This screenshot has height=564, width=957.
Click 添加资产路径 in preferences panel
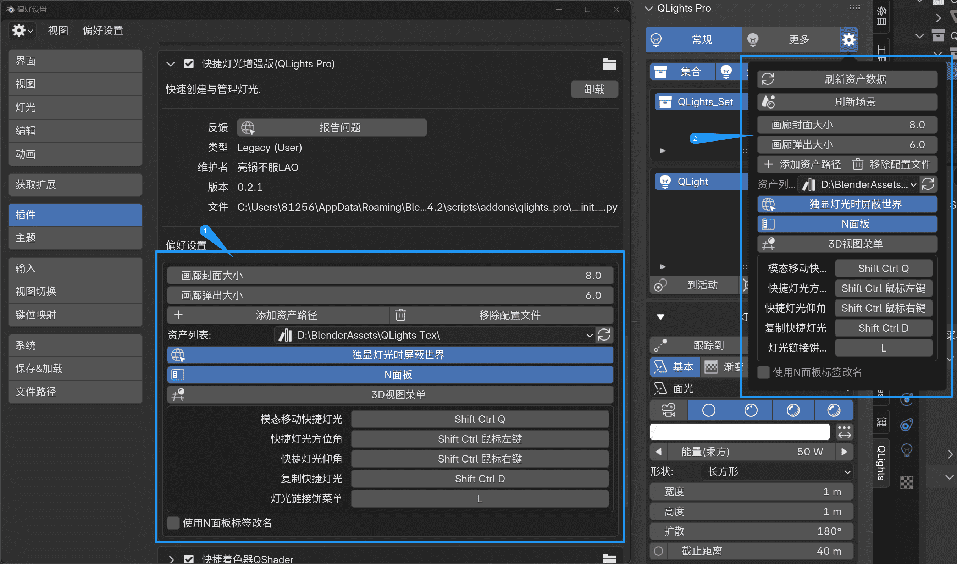(x=278, y=315)
